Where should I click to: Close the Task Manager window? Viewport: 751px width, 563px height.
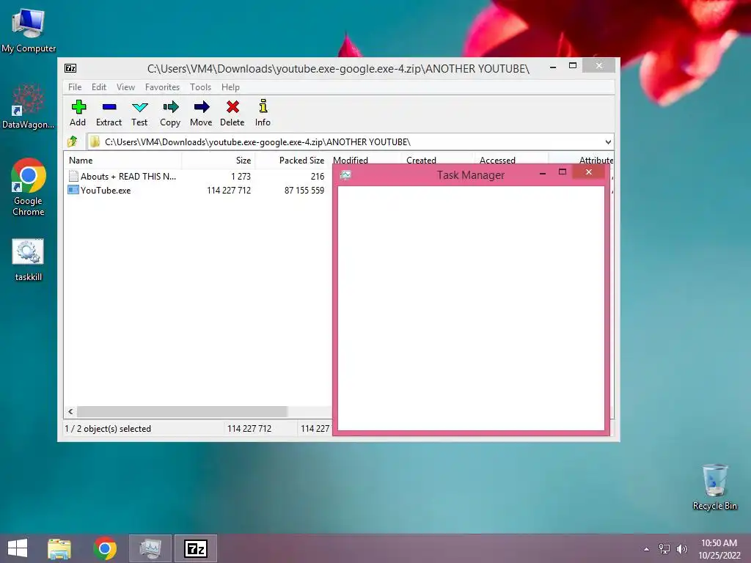(589, 172)
